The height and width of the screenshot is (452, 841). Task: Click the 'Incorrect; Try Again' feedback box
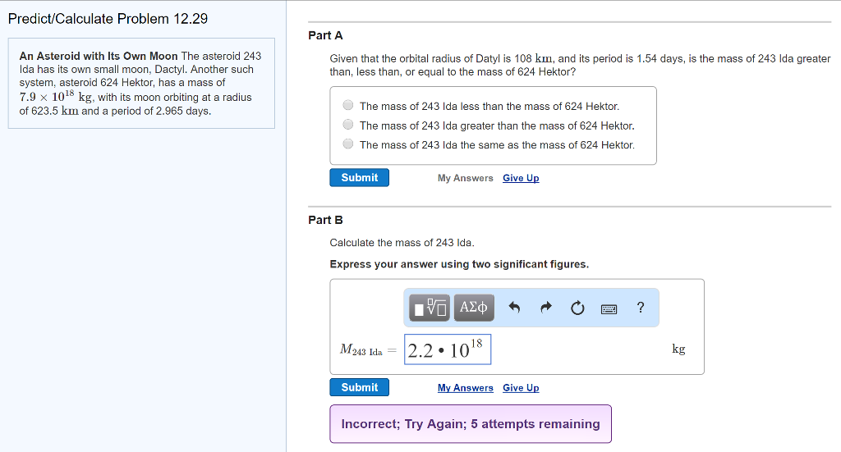click(471, 424)
